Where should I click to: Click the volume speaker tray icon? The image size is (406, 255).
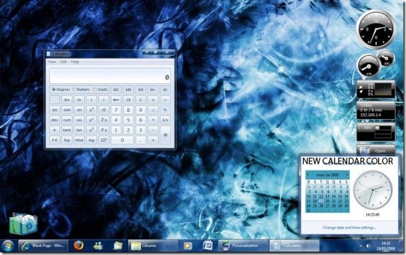tap(368, 246)
